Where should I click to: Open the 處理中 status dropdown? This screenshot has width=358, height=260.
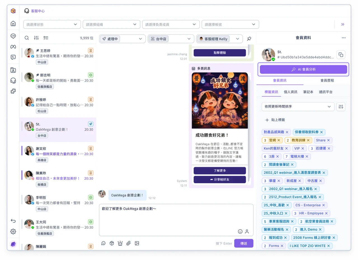[x=122, y=39]
